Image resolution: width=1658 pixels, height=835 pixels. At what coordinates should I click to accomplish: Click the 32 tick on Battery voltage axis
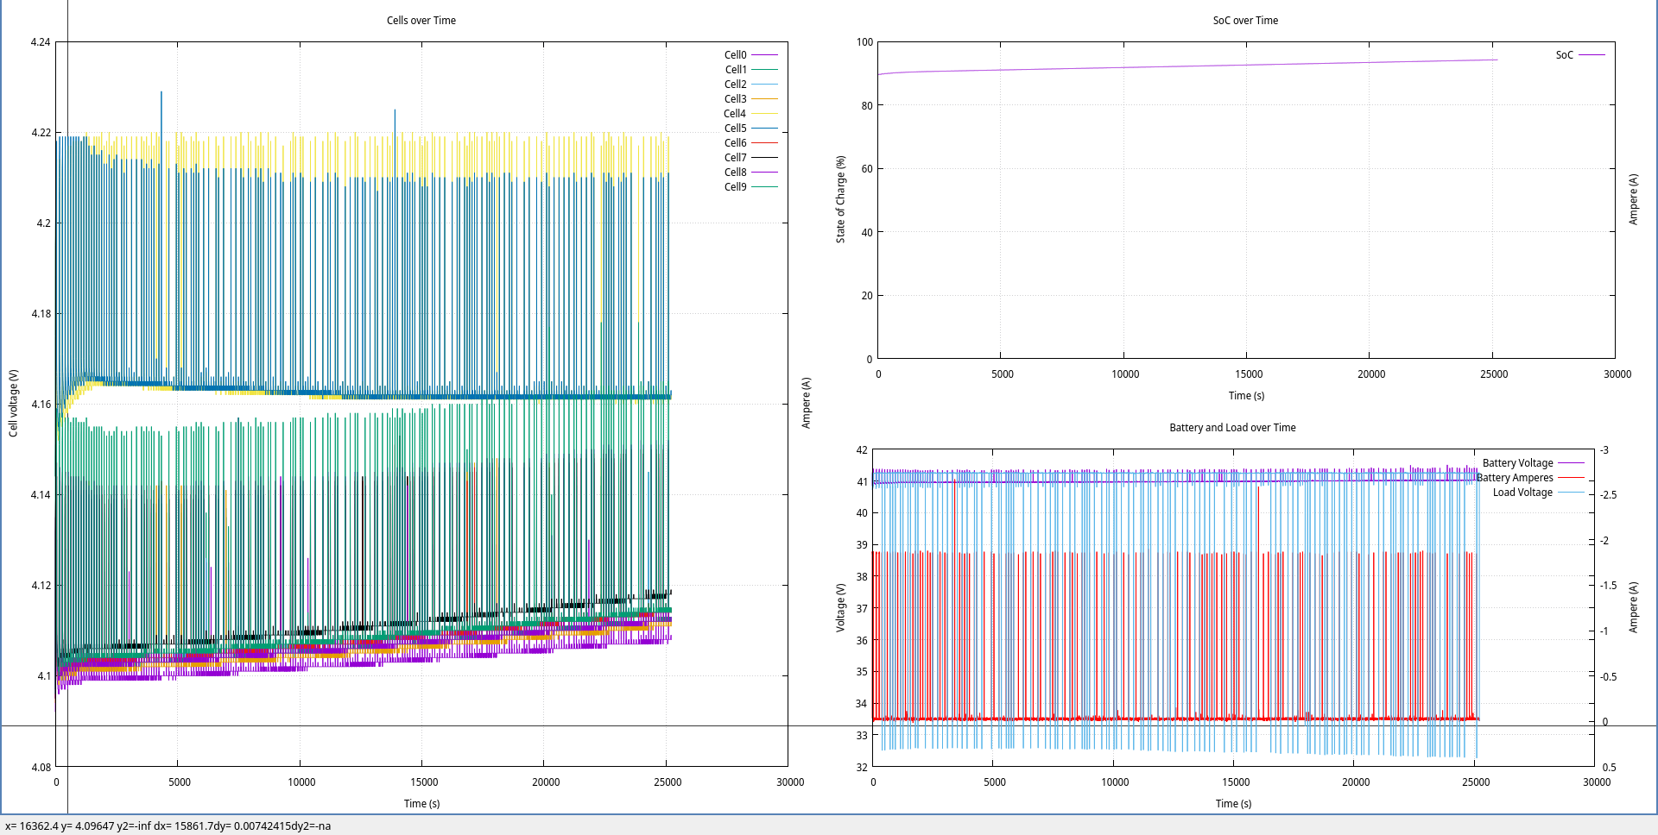pyautogui.click(x=862, y=767)
